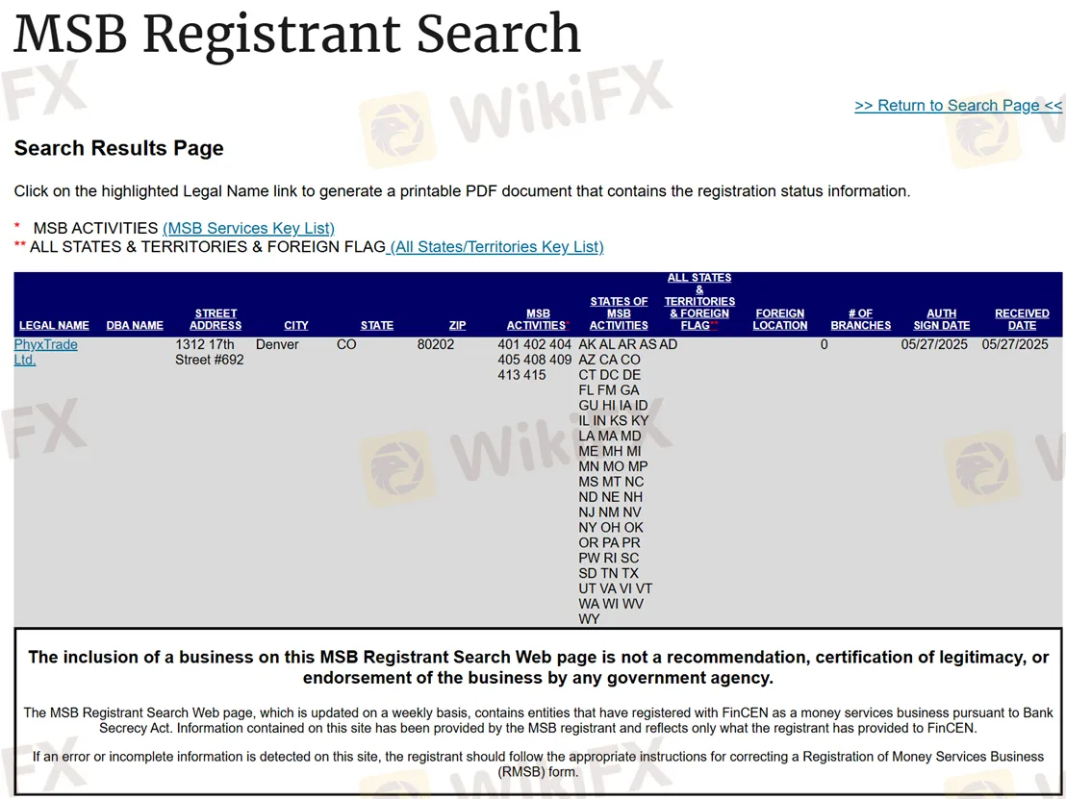The width and height of the screenshot is (1066, 799).
Task: Click the MSB Registrant Search page title
Action: tap(297, 34)
